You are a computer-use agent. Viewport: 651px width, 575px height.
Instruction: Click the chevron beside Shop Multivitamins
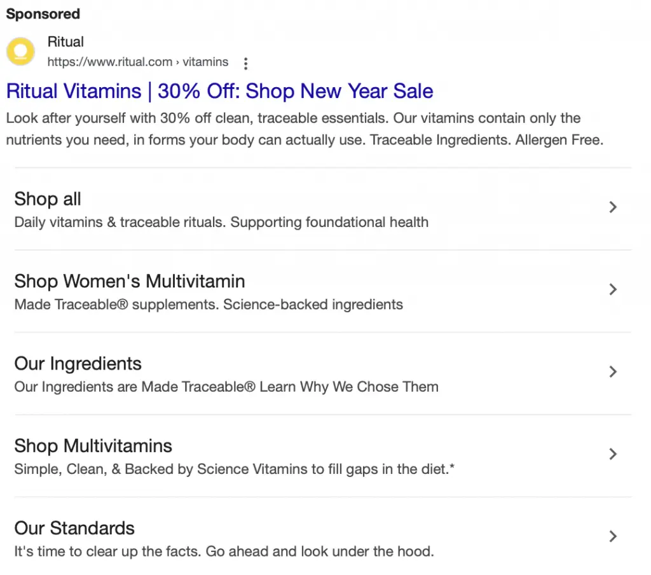(612, 454)
